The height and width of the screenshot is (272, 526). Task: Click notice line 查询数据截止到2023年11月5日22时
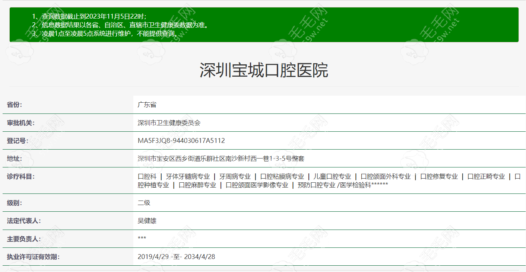(x=95, y=16)
